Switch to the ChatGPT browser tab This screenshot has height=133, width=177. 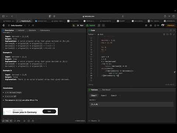click(x=121, y=21)
